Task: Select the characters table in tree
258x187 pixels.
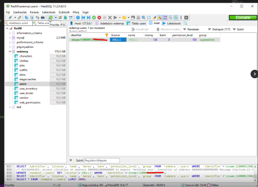Action: (26, 56)
